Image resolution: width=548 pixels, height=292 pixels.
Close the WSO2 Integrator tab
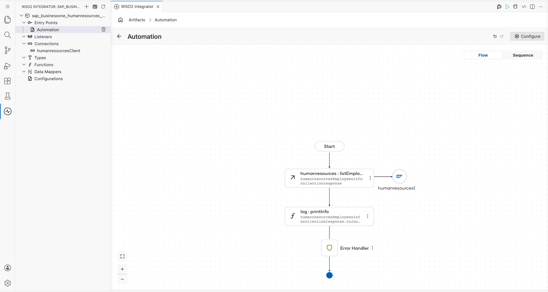pyautogui.click(x=158, y=6)
